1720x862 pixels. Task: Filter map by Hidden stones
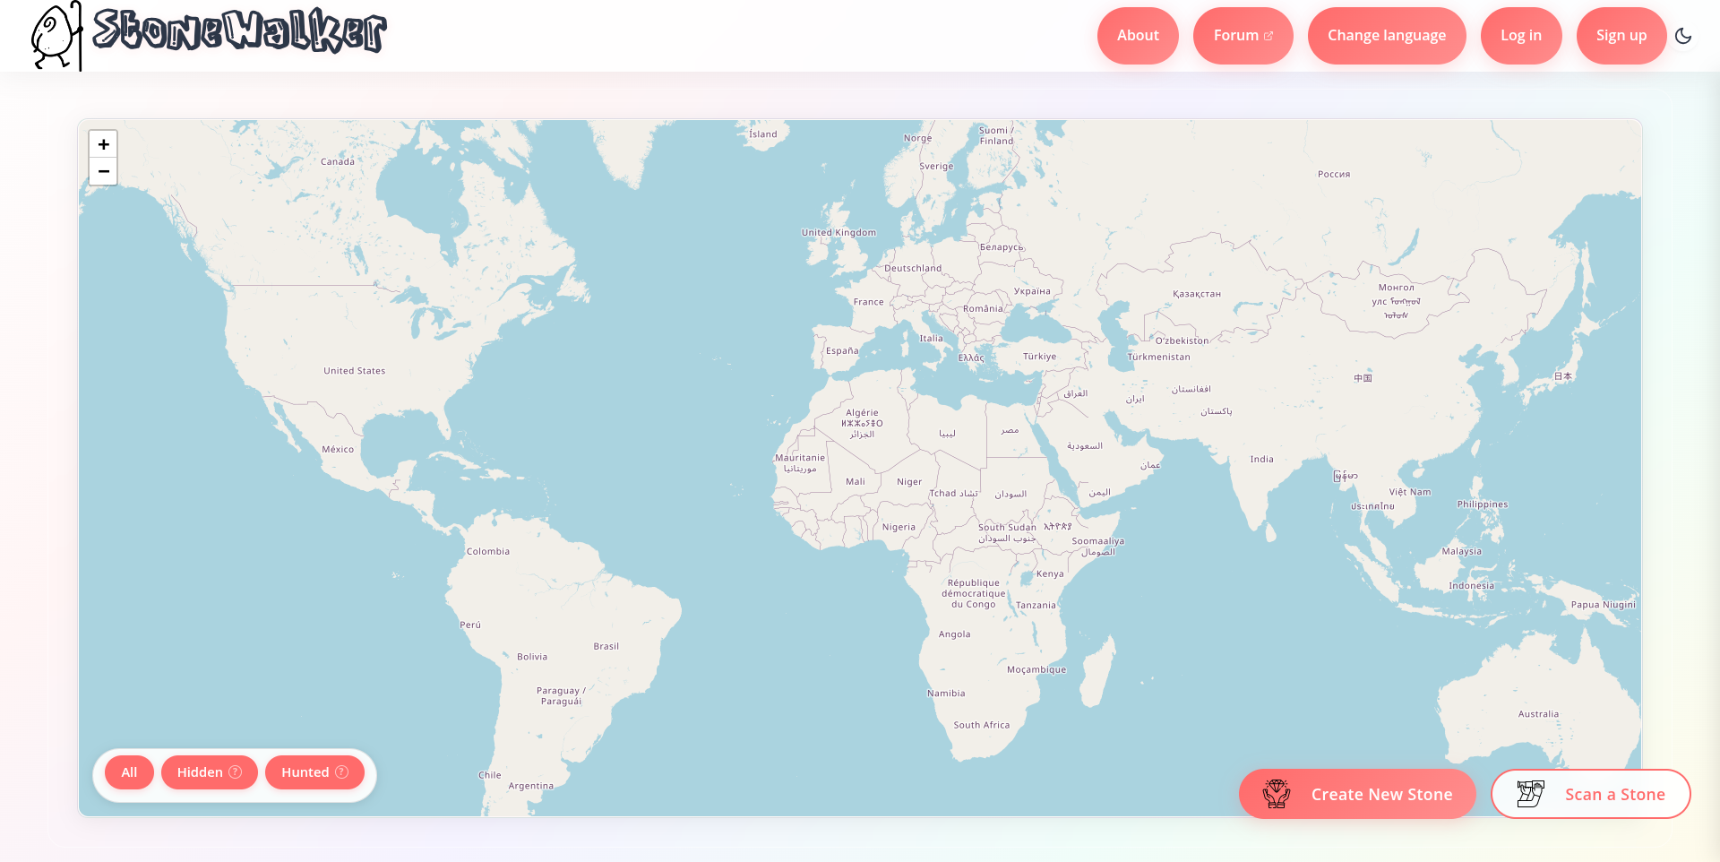coord(200,772)
